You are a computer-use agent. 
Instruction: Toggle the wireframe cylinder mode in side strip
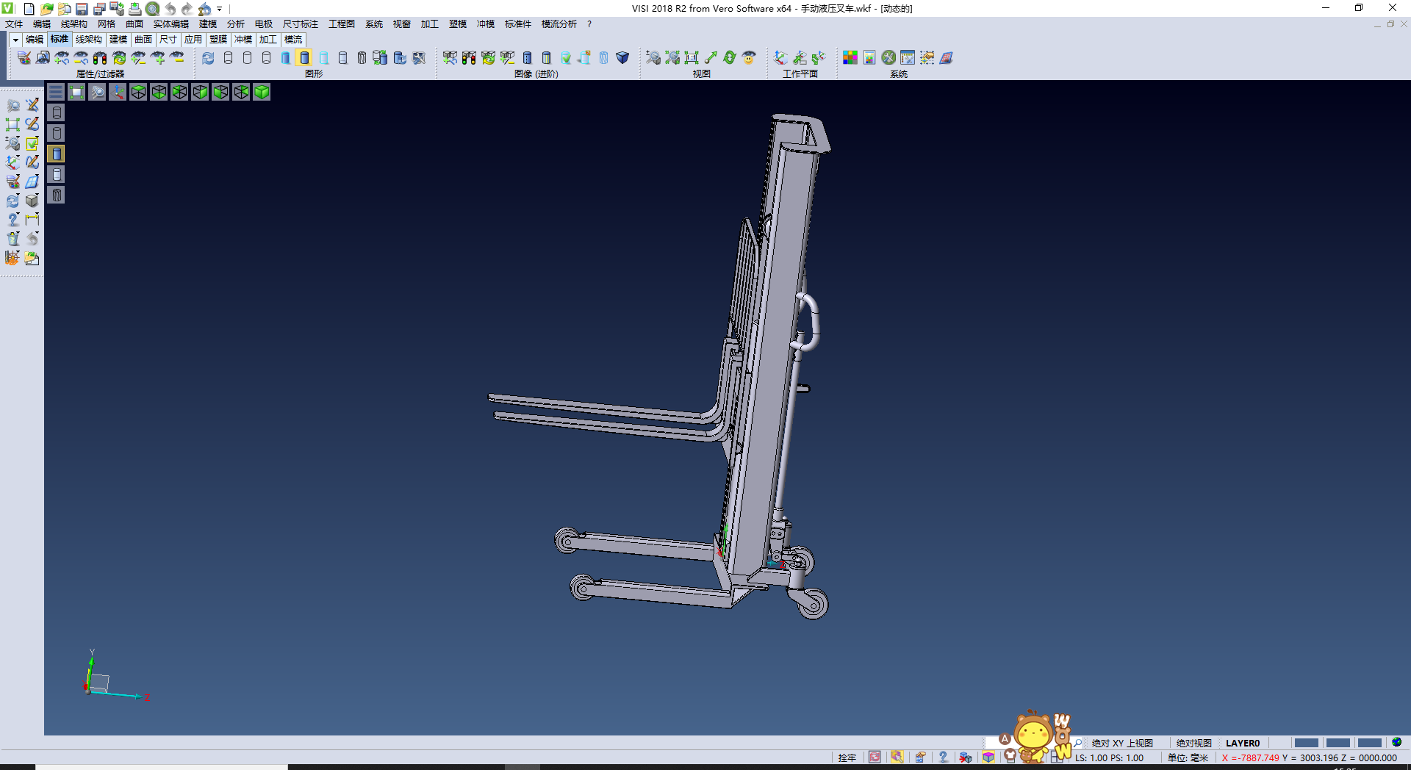[57, 112]
